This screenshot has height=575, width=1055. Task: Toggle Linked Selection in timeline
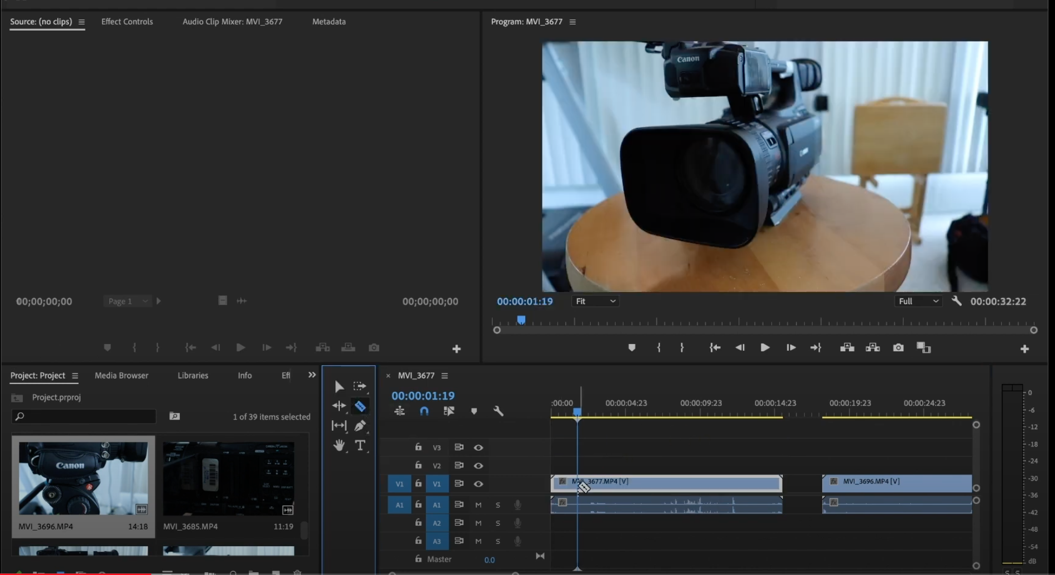click(x=449, y=411)
